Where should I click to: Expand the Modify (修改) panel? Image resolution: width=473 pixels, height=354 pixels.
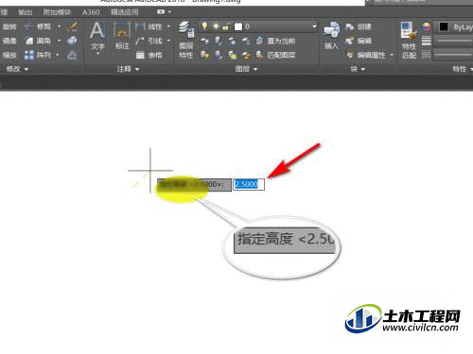[x=17, y=69]
